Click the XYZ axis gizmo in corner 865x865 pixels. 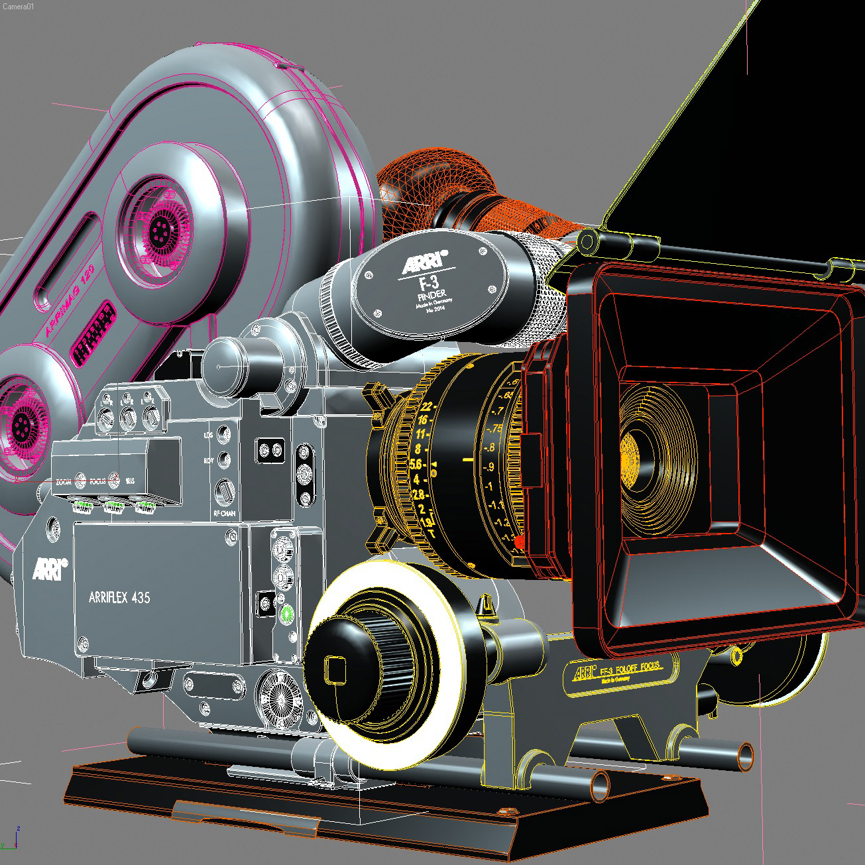(9, 839)
